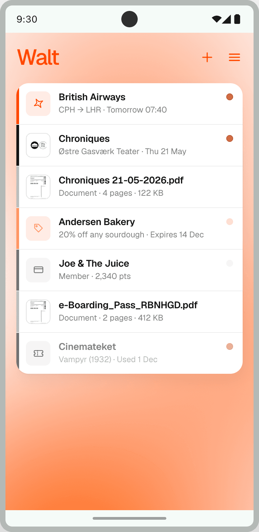Open the hamburger menu icon

tap(234, 57)
